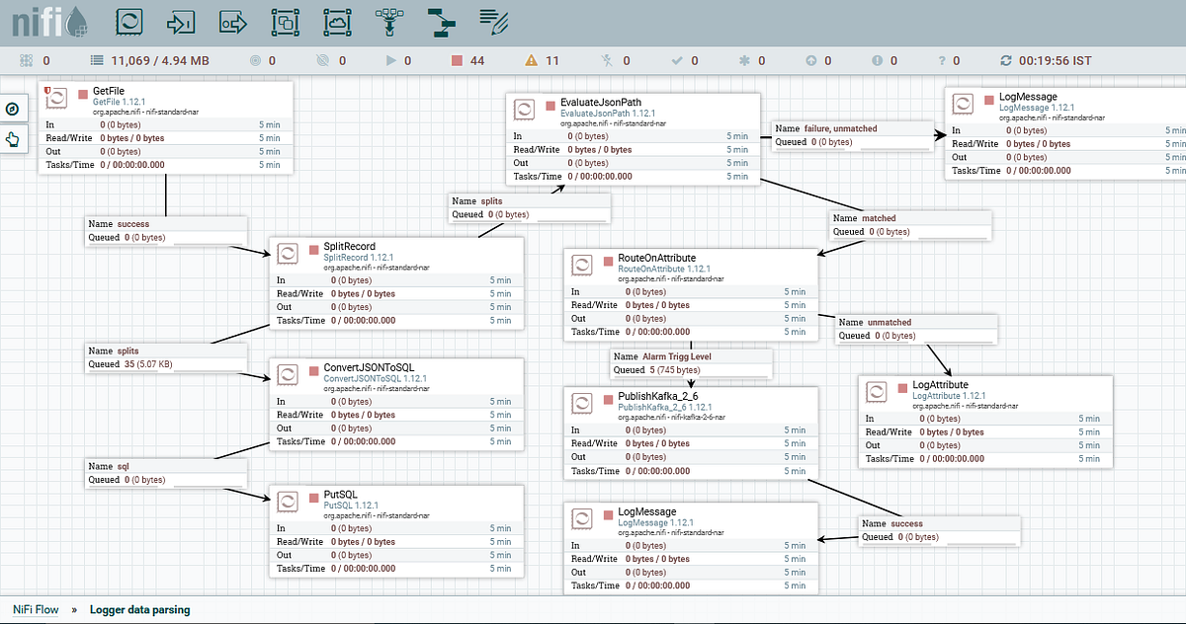Viewport: 1186px width, 624px height.
Task: Select the GetFile processor title
Action: (108, 91)
